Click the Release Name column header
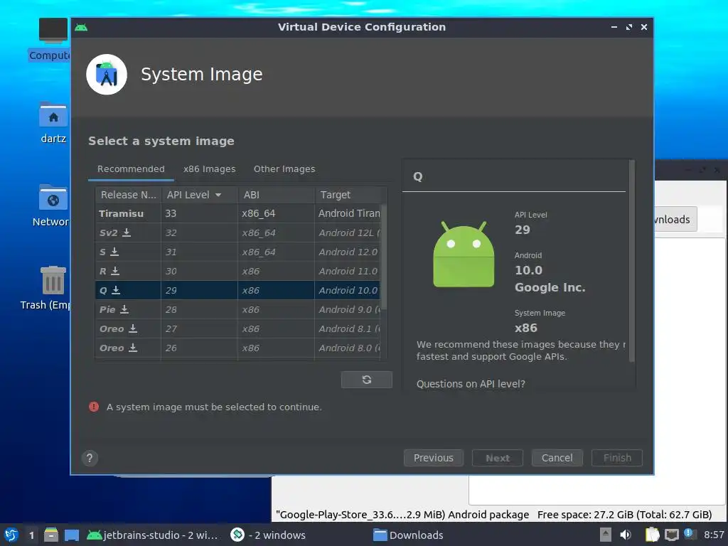 pyautogui.click(x=128, y=195)
